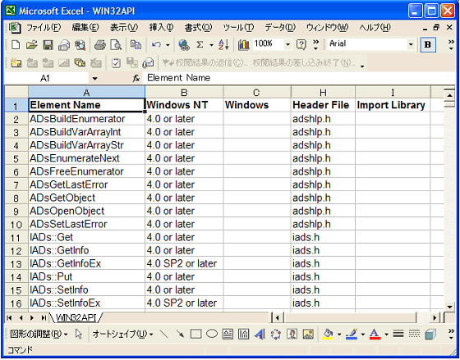This screenshot has width=460, height=360.
Task: Expand the Undo history dropdown arrow
Action: pyautogui.click(x=168, y=45)
